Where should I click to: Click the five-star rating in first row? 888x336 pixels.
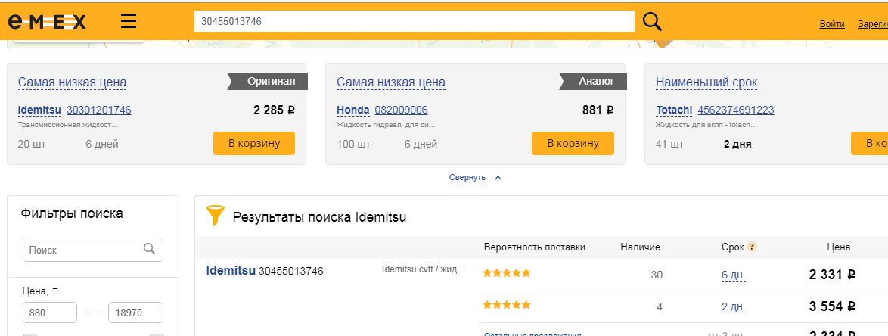pos(507,273)
